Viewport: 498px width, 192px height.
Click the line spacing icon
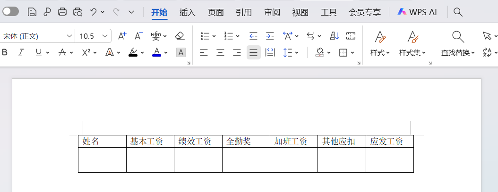pos(287,52)
